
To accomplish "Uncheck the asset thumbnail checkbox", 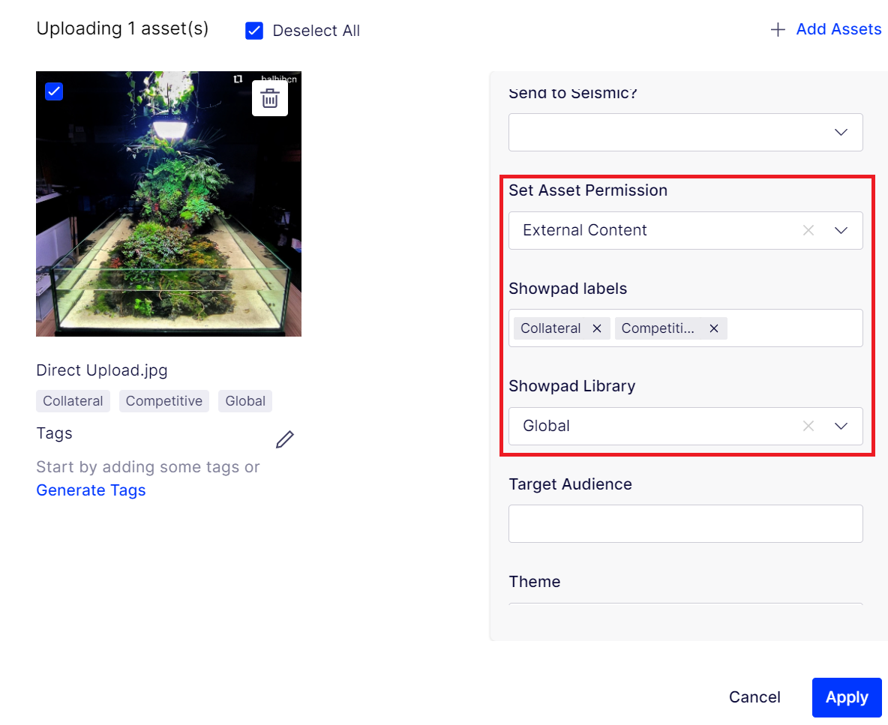I will click(x=54, y=91).
